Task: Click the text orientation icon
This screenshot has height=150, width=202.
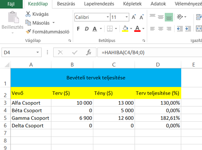Action: coord(180,17)
